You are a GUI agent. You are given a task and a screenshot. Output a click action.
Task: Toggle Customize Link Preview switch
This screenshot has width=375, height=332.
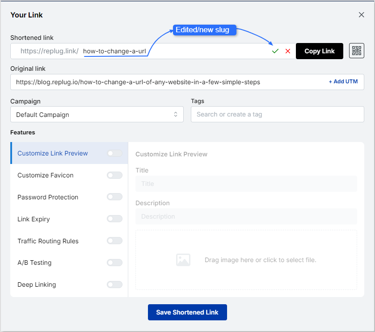click(x=115, y=153)
